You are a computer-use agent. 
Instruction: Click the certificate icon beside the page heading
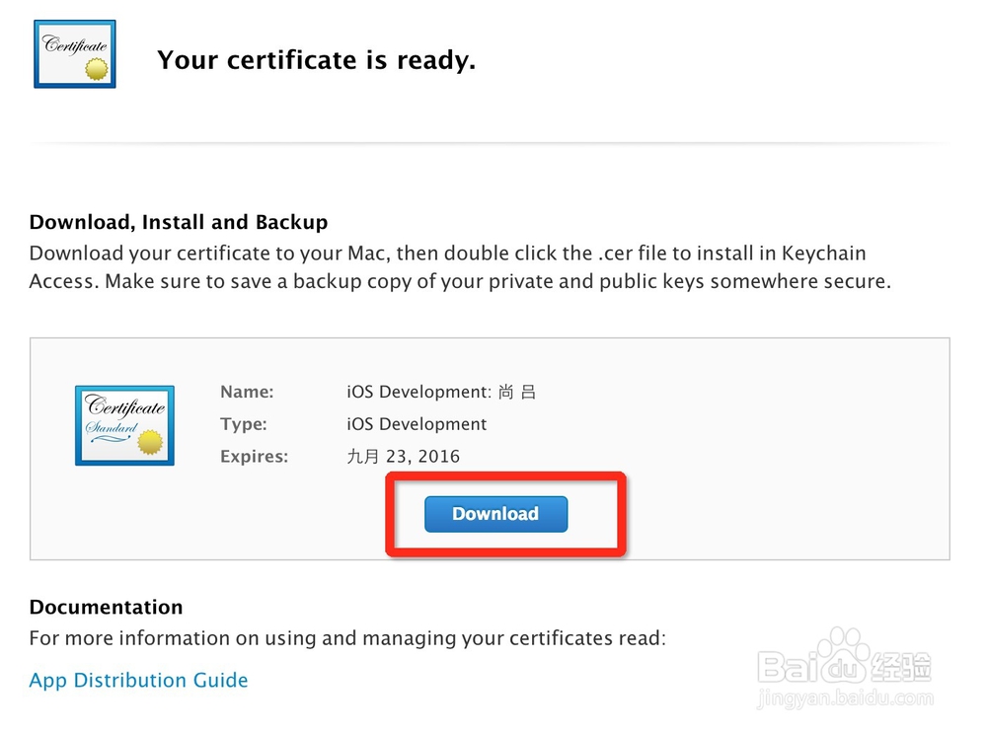[x=75, y=53]
